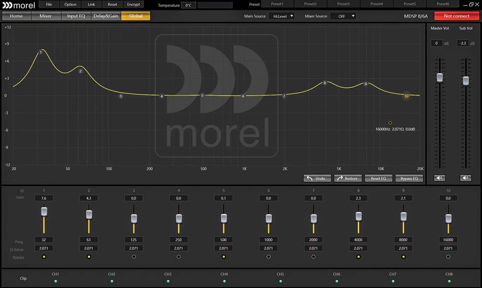Open the File menu

tap(49, 4)
